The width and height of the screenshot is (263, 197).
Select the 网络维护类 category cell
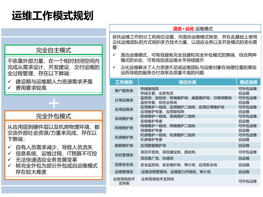coord(124,128)
